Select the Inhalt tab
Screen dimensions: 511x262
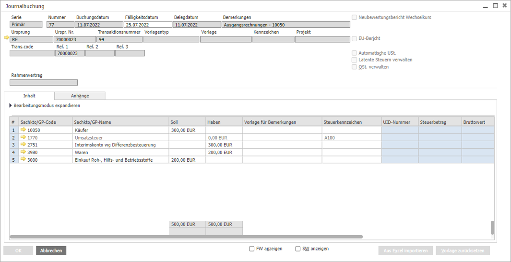click(x=29, y=96)
